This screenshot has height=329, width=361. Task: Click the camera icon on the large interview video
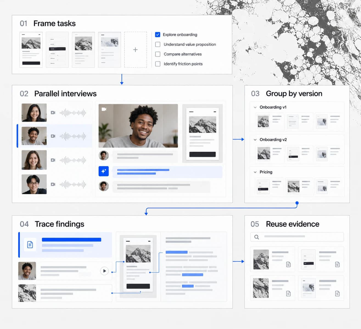(x=104, y=109)
